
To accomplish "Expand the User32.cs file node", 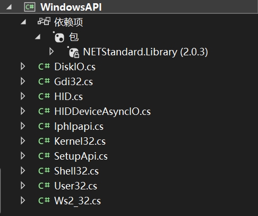I will coord(23,186).
